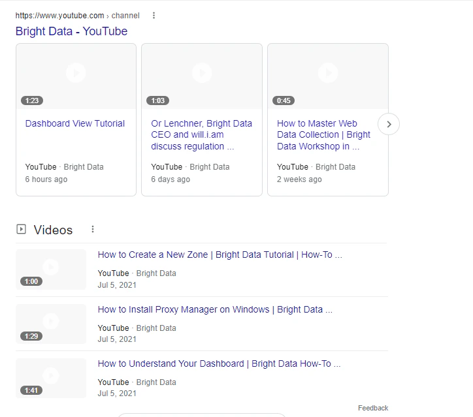
Task: Click YouTube · Bright Data under Dashboard View Tutorial
Action: pyautogui.click(x=64, y=167)
